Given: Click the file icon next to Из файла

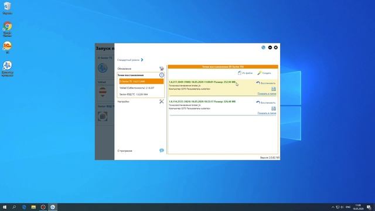Looking at the screenshot, I should [240, 73].
